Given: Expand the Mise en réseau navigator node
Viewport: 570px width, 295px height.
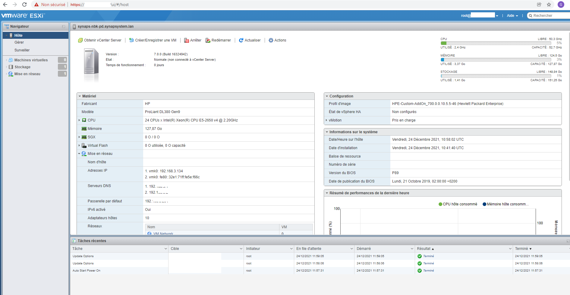Looking at the screenshot, I should [x=6, y=74].
